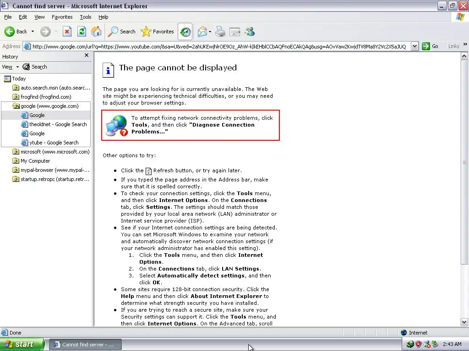Image resolution: width=469 pixels, height=351 pixels.
Task: Open the View menu
Action: pos(39,17)
